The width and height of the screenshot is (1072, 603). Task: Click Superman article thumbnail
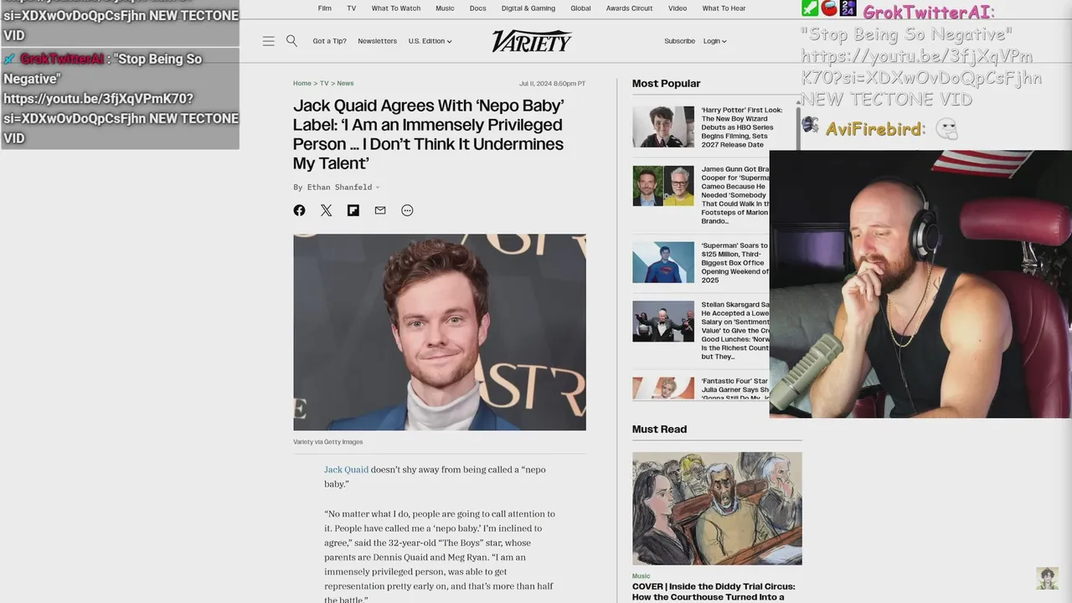tap(663, 262)
